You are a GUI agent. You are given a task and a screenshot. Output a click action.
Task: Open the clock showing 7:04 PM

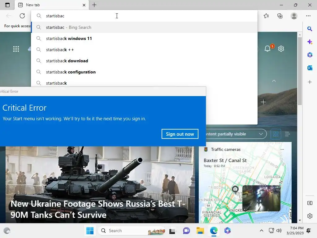pyautogui.click(x=295, y=231)
